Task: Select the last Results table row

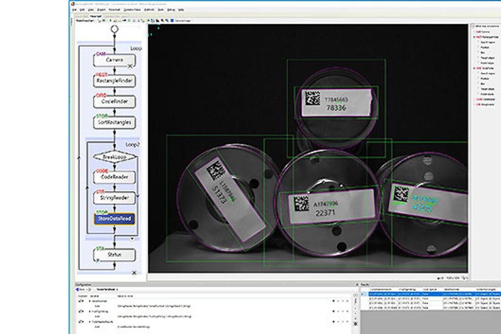Action: [x=431, y=308]
